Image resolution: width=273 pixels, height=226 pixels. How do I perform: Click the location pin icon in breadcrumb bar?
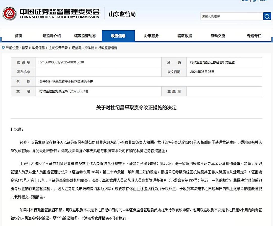point(3,47)
